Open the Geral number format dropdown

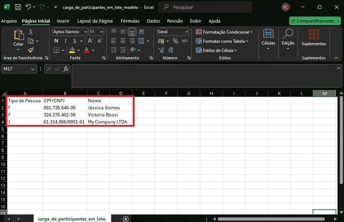click(186, 32)
